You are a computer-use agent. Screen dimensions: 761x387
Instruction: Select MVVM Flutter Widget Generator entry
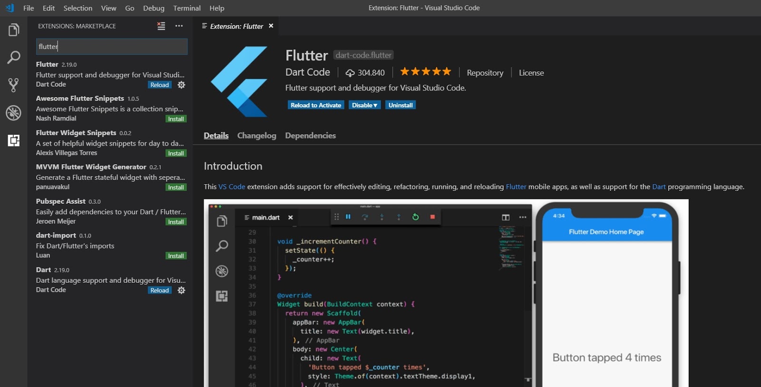coord(110,177)
